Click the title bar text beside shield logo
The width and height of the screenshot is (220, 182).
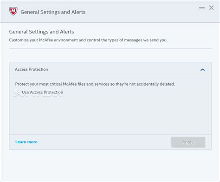click(53, 12)
